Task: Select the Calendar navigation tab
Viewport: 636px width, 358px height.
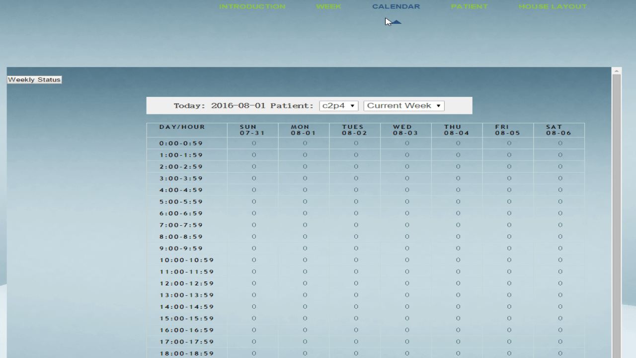Action: pos(396,6)
